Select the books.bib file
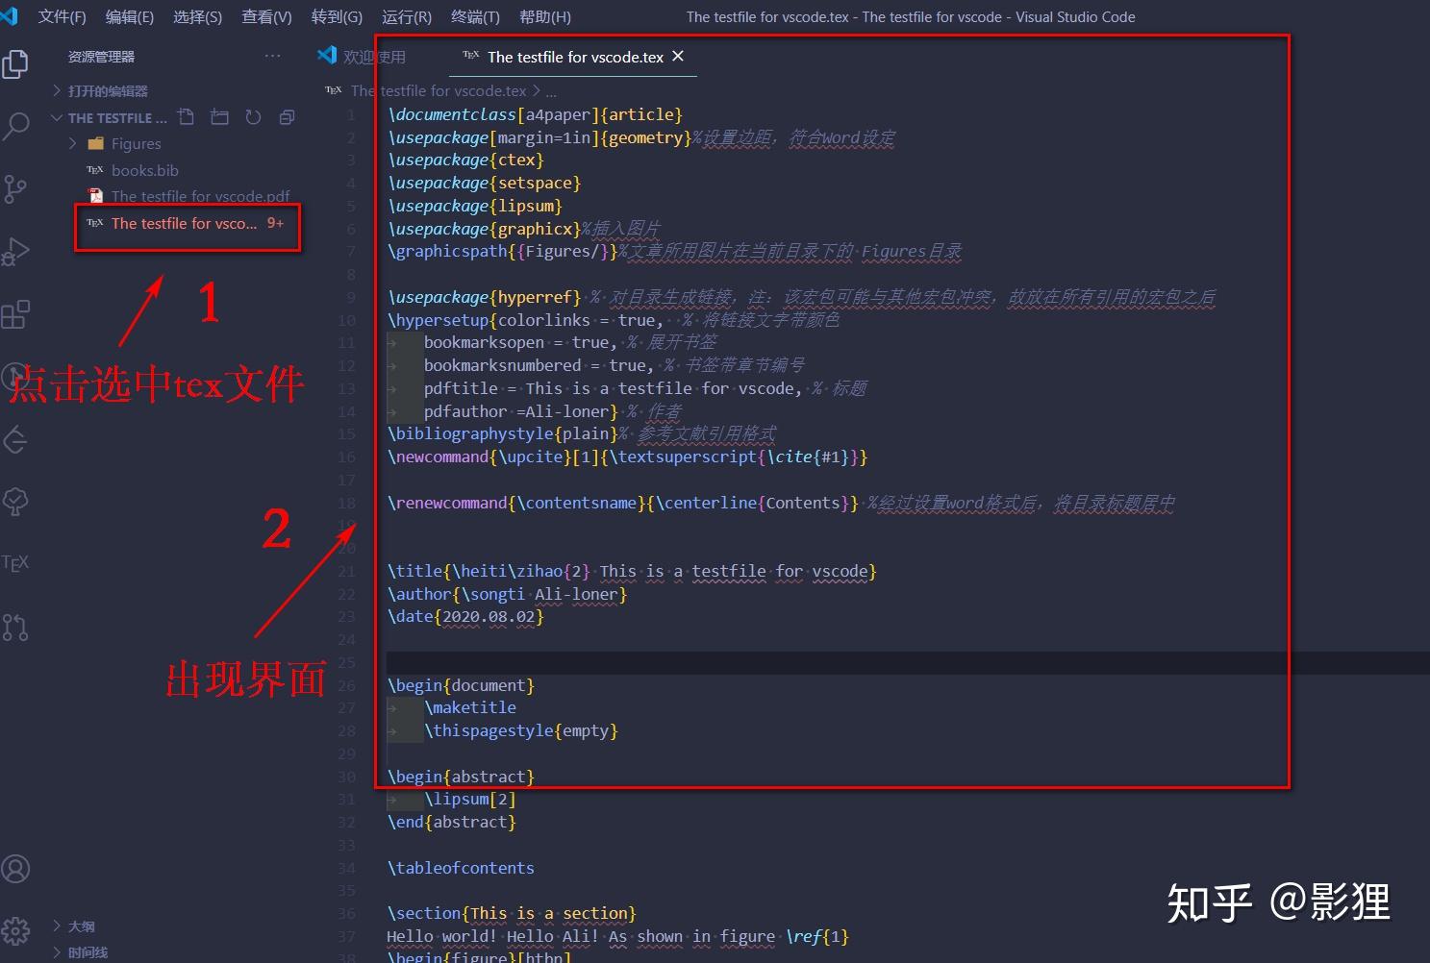 coord(145,169)
